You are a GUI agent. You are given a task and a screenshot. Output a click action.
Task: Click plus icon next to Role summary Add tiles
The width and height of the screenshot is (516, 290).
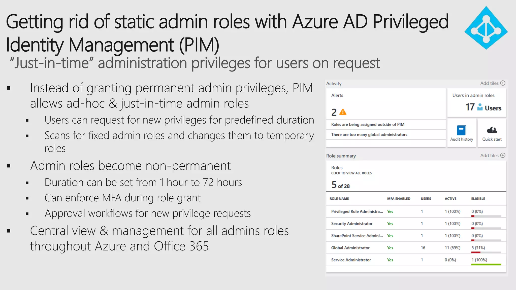pyautogui.click(x=503, y=155)
